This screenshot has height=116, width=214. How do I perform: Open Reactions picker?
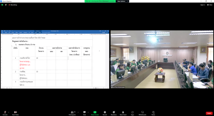[x=114, y=112]
